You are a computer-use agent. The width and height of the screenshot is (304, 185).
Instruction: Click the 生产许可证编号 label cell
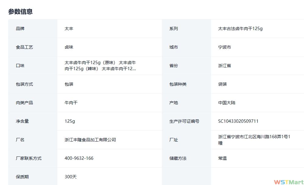184,121
